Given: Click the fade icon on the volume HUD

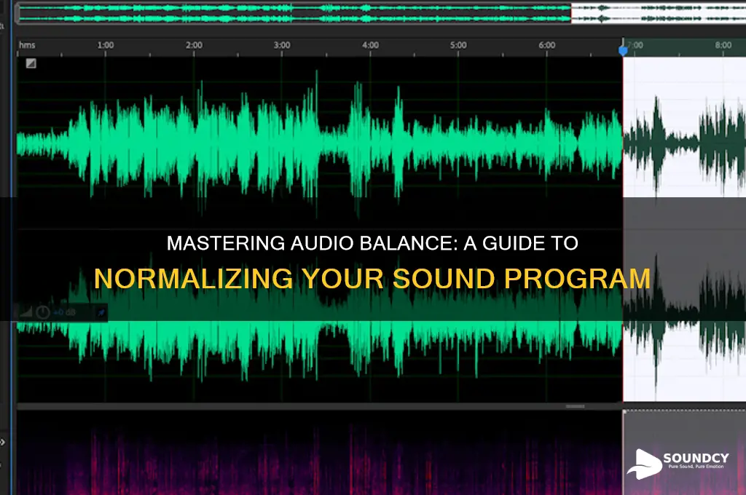Looking at the screenshot, I should tap(25, 312).
